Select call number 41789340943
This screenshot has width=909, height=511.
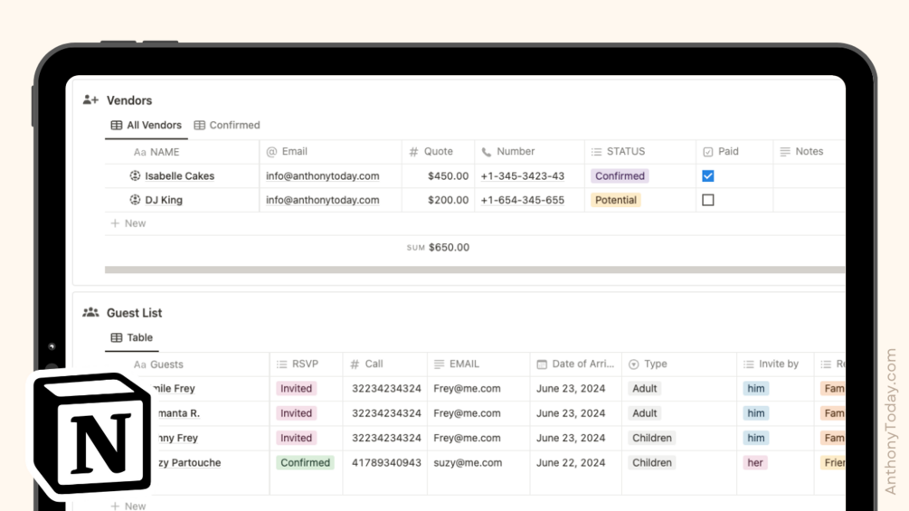[386, 462]
